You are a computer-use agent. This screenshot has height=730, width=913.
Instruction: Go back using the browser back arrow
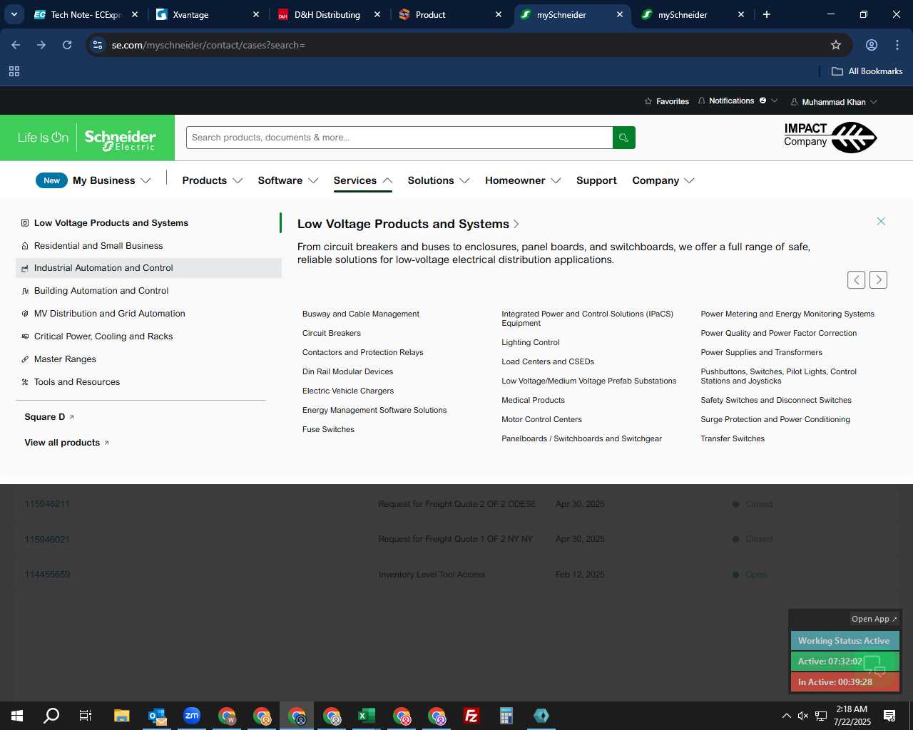16,45
